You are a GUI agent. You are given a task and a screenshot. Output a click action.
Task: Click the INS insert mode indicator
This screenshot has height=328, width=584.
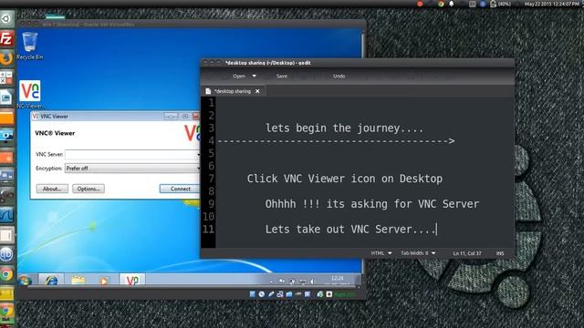pos(500,253)
